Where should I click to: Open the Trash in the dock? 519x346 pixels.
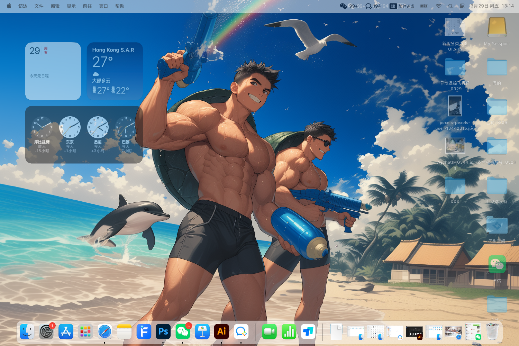(x=492, y=332)
